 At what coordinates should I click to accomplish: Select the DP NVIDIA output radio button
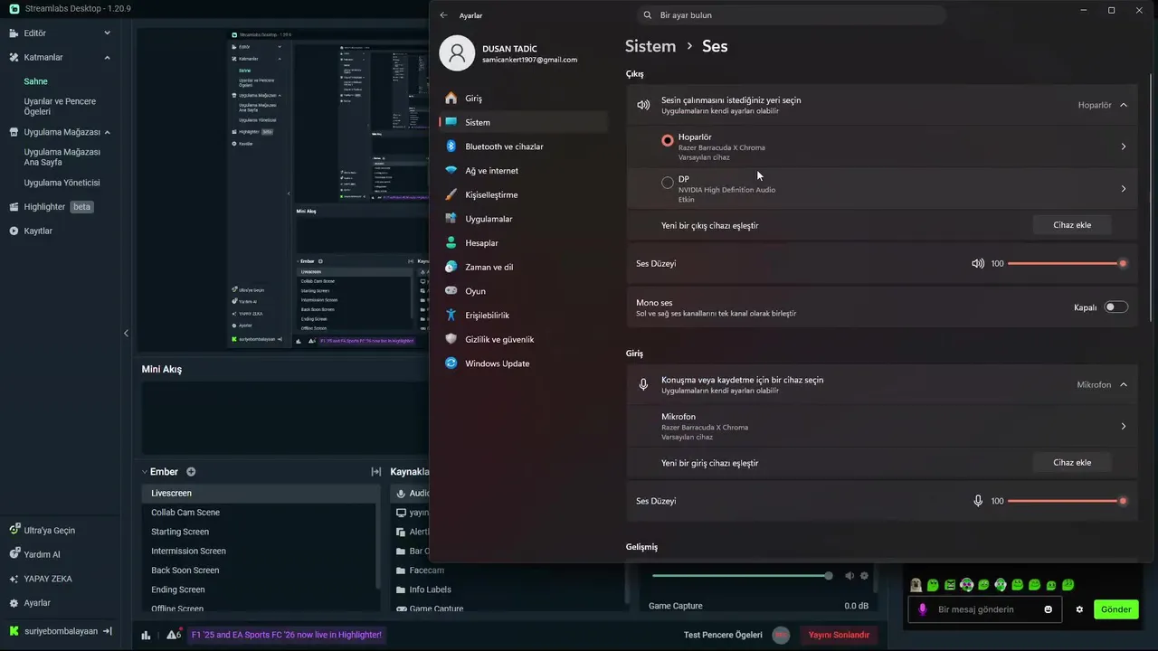click(x=668, y=183)
